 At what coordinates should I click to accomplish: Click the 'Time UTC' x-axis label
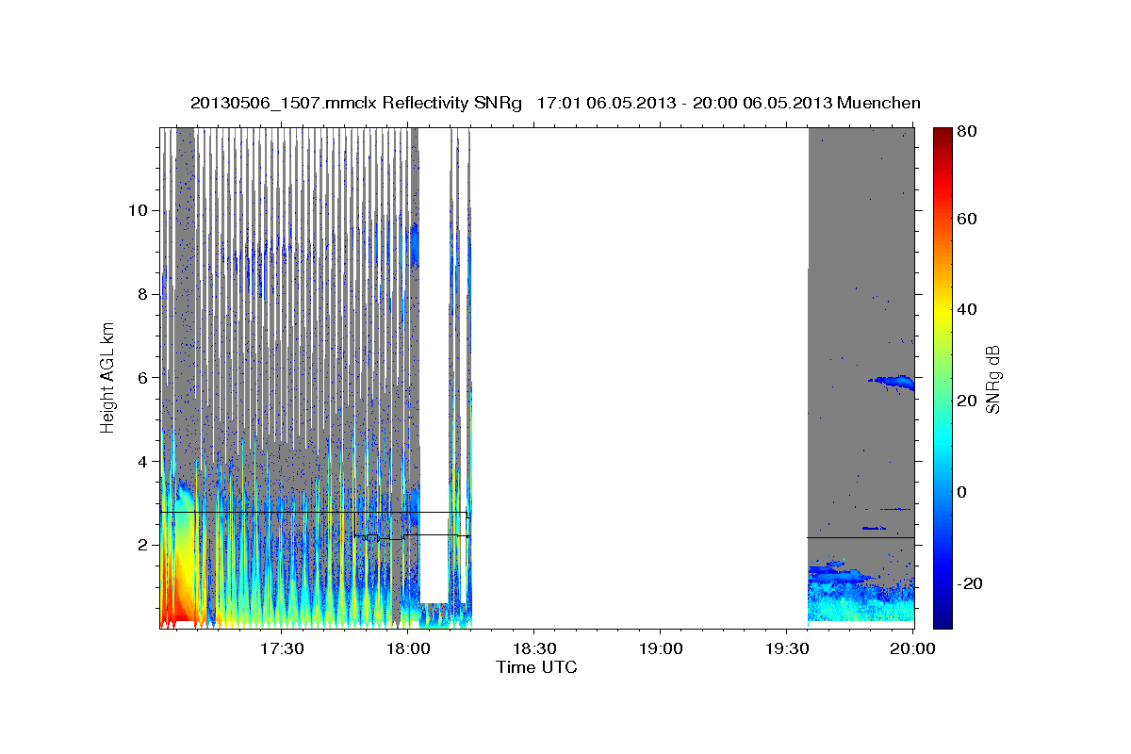click(x=536, y=667)
